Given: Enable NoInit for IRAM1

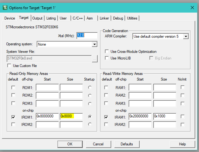Looking at the screenshot, I should [183, 116].
